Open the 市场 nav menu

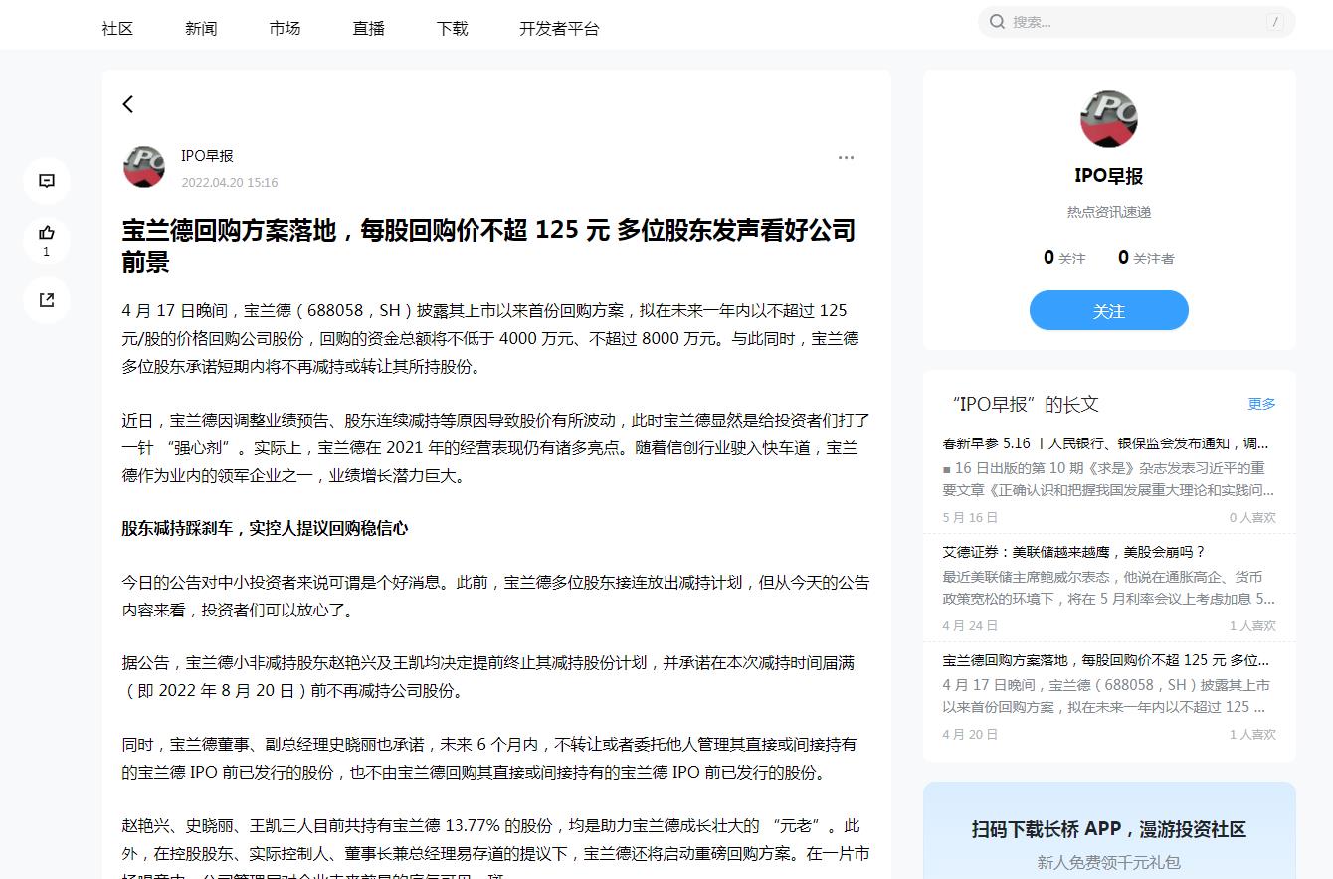285,28
